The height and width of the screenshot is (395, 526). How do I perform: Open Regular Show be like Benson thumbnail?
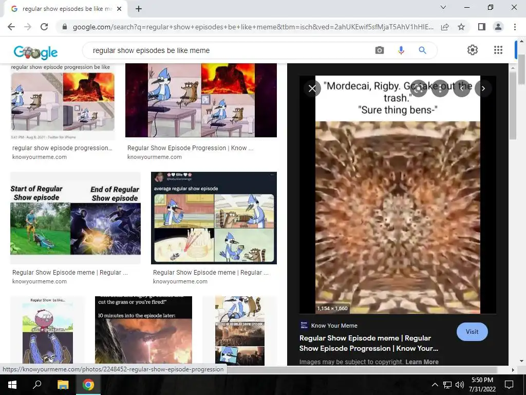click(x=47, y=331)
